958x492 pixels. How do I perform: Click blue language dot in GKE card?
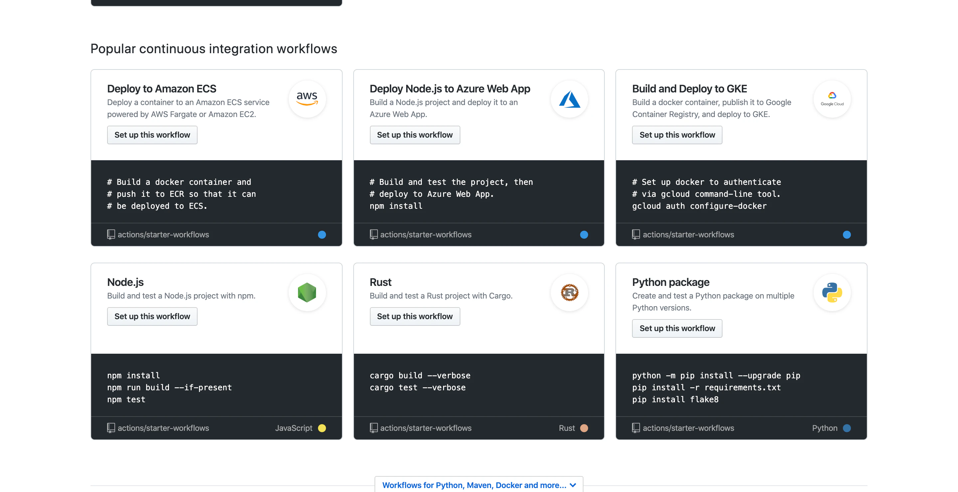pos(847,234)
